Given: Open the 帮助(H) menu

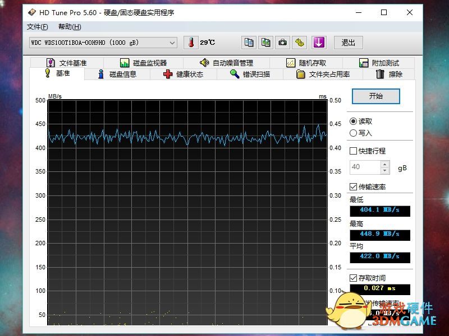Looking at the screenshot, I should 70,27.
